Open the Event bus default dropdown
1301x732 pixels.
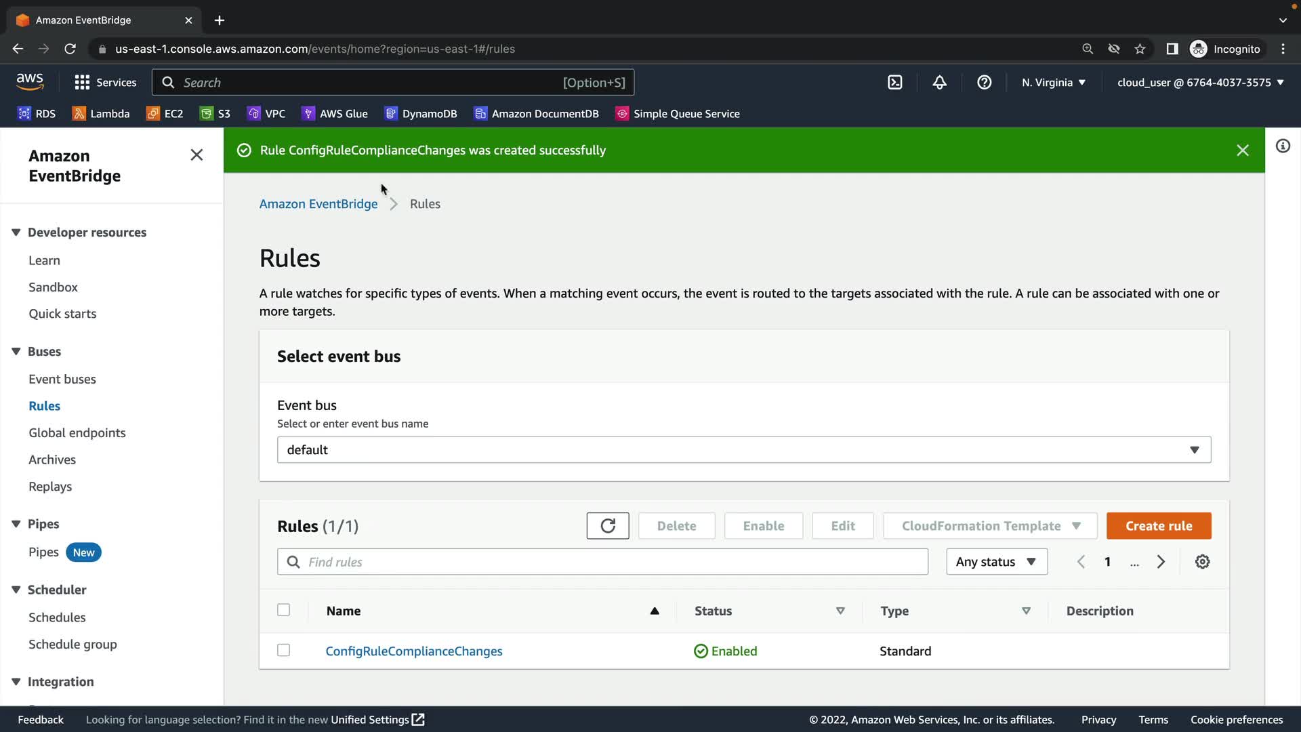[x=743, y=450]
